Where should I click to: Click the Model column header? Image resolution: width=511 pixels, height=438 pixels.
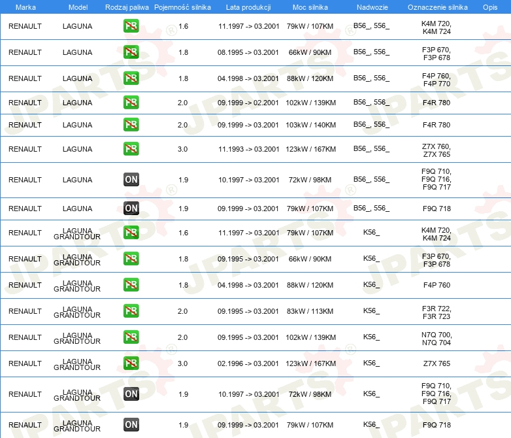click(x=78, y=7)
